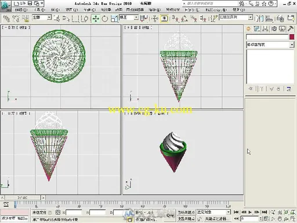Click the time slider next frame arrow
297x223 pixels.
pyautogui.click(x=43, y=197)
